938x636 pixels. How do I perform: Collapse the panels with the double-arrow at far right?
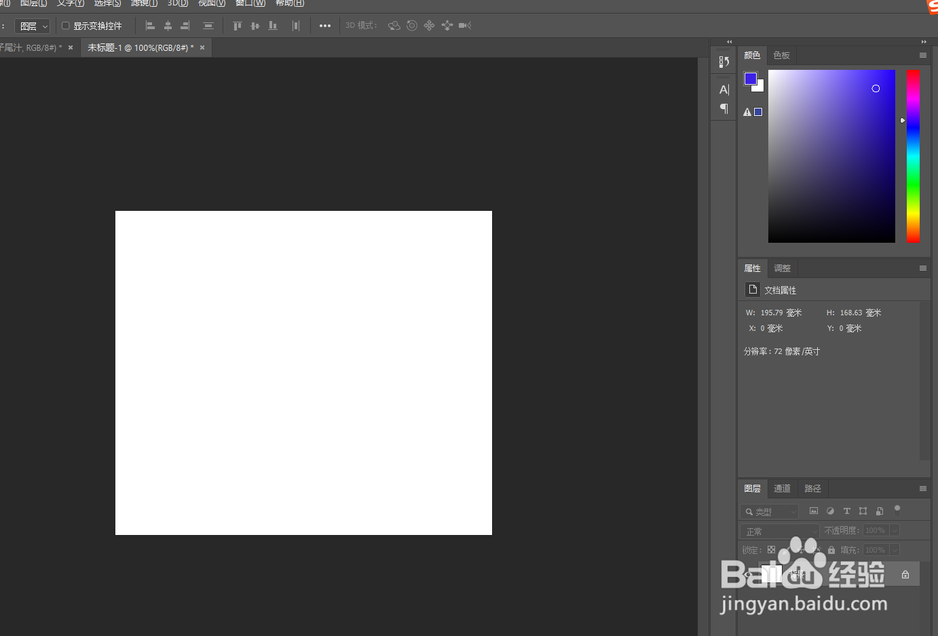coord(924,42)
